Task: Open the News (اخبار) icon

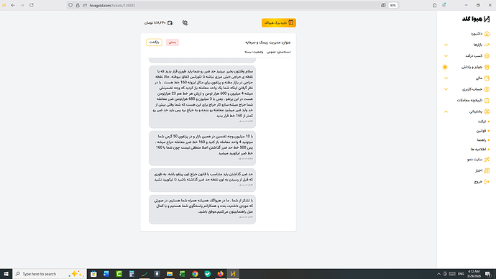Action: pyautogui.click(x=487, y=170)
